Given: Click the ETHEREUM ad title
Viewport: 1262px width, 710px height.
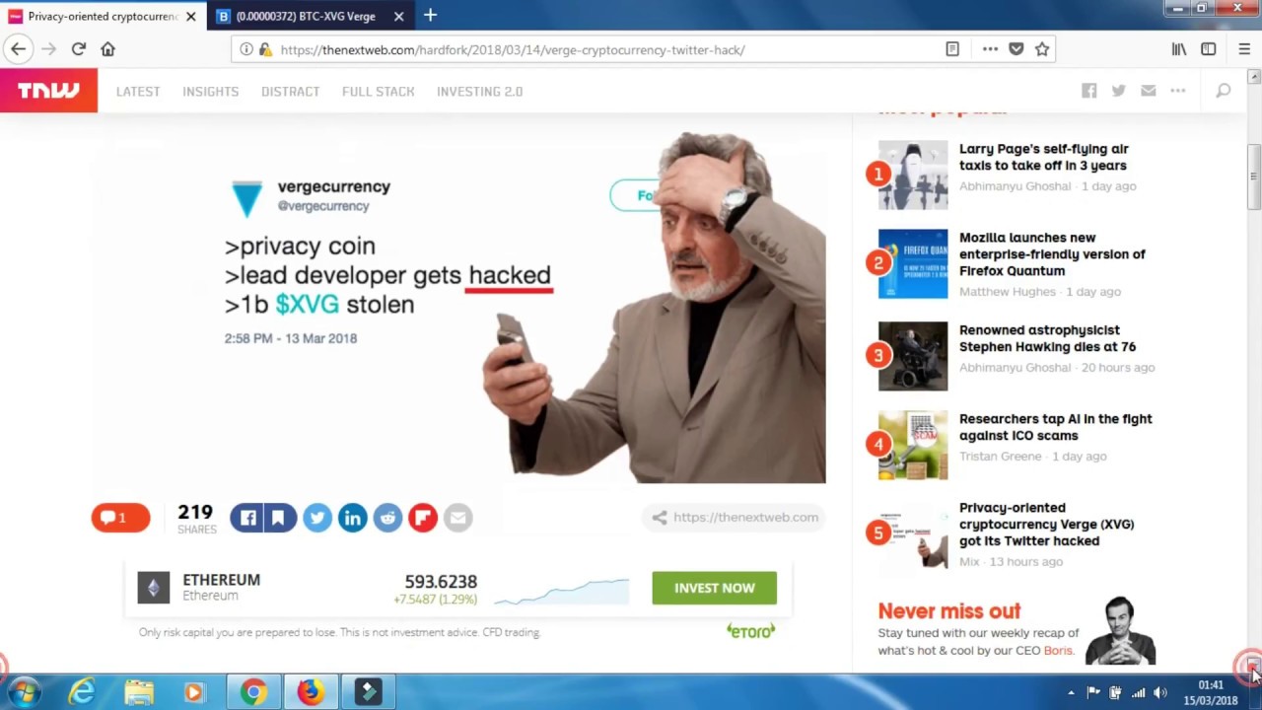Looking at the screenshot, I should (221, 580).
